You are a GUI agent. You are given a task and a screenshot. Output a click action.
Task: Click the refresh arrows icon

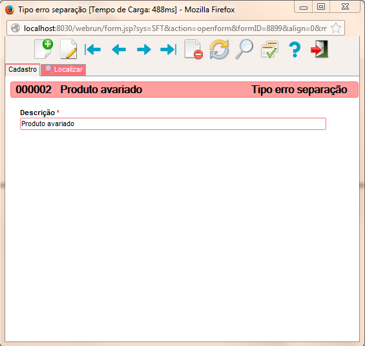tap(219, 49)
